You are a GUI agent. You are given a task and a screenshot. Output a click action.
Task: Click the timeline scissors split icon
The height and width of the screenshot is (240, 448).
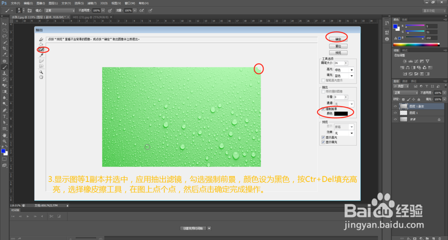(51, 216)
